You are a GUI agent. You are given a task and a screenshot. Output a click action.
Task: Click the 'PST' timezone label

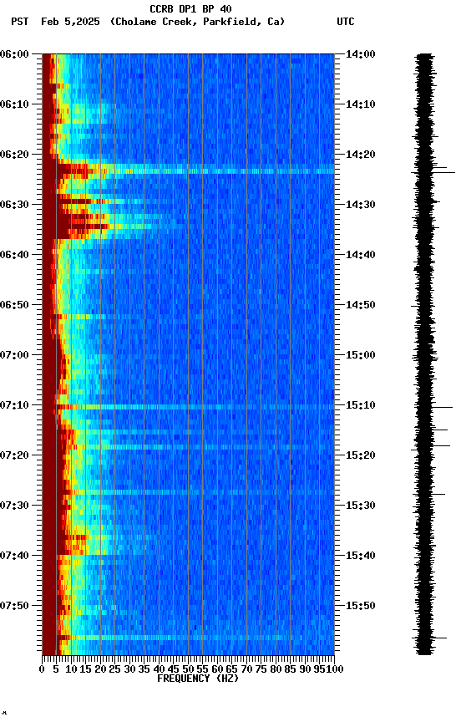point(20,22)
